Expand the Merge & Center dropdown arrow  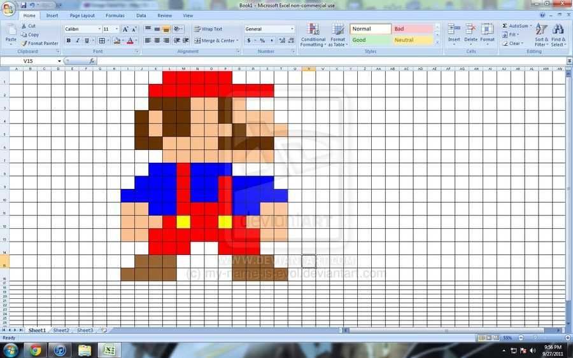pyautogui.click(x=237, y=41)
